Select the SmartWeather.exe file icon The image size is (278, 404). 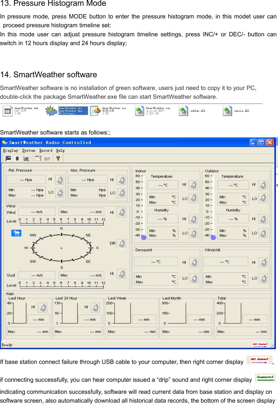point(52,111)
